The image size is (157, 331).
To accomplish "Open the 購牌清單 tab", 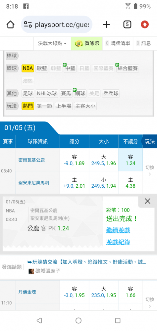I will tap(118, 43).
